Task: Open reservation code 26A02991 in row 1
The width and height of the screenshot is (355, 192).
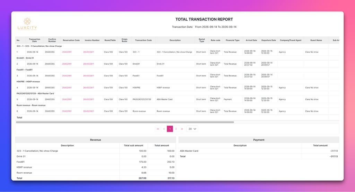Action: (67, 52)
